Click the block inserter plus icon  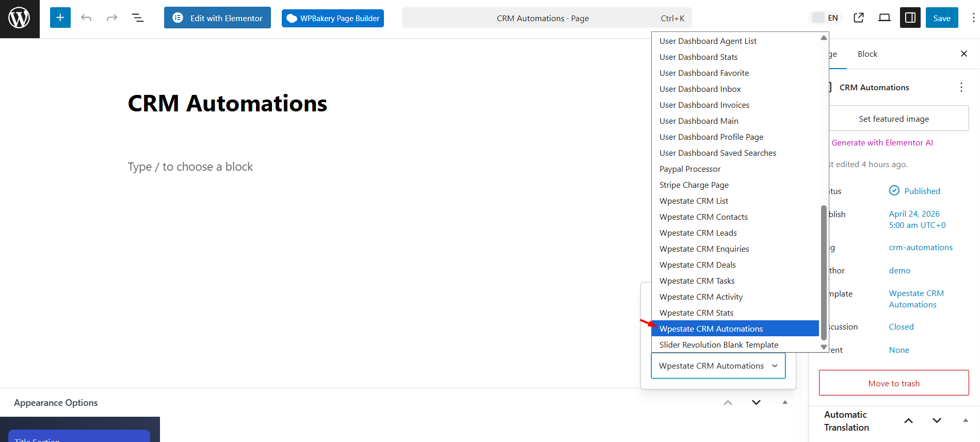tap(60, 18)
